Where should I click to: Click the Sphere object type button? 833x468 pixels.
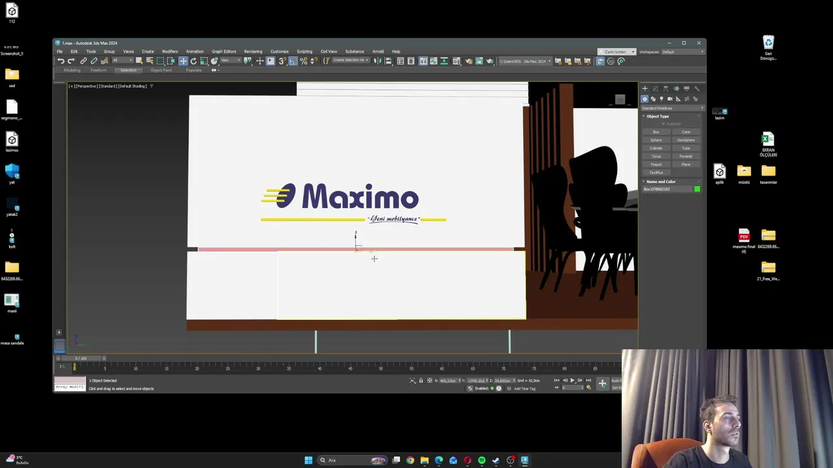pos(656,140)
